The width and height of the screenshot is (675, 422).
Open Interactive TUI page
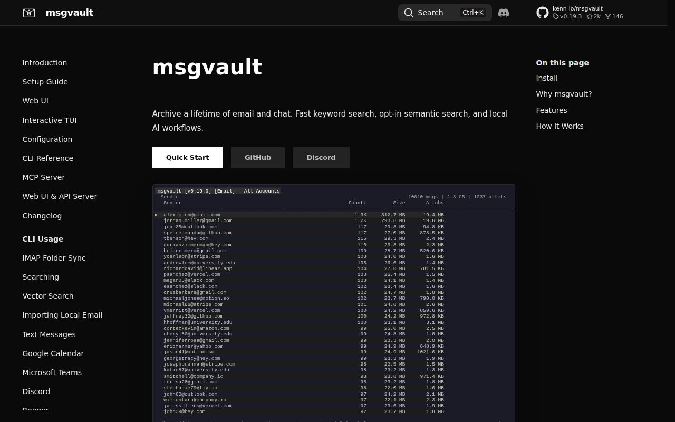50,120
